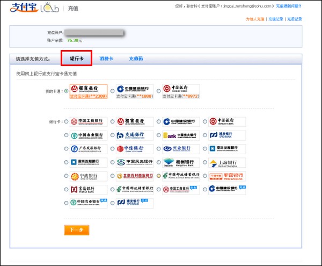Image resolution: width=322 pixels, height=266 pixels.
Task: Mark the radio button beside 上海银行
Action: click(205, 162)
